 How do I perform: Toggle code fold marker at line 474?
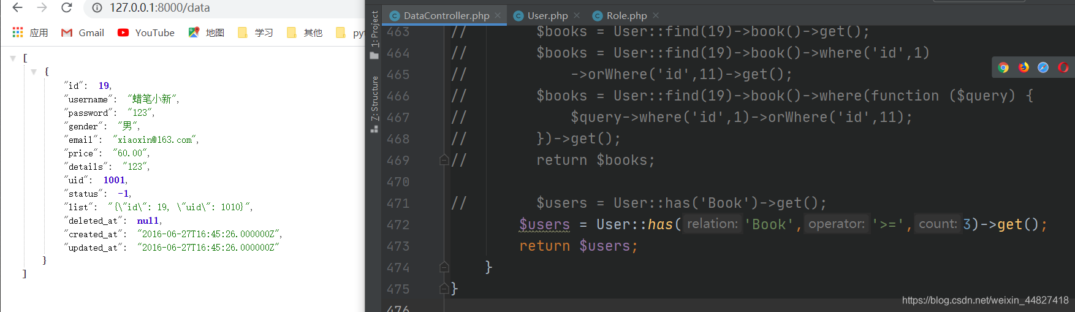(x=444, y=267)
